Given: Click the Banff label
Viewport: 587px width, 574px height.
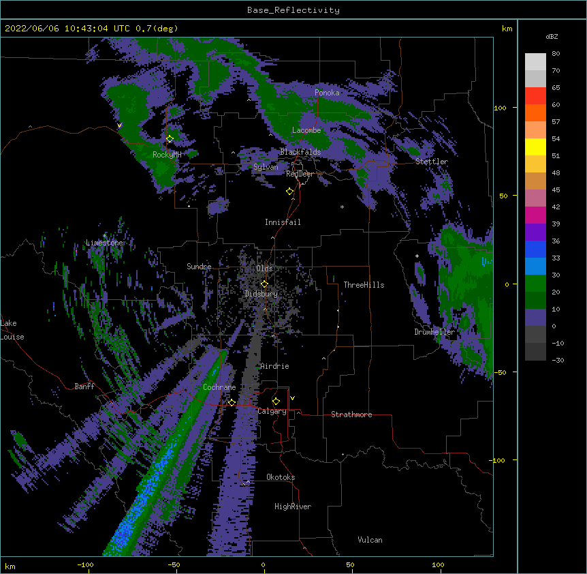Looking at the screenshot, I should [x=84, y=387].
